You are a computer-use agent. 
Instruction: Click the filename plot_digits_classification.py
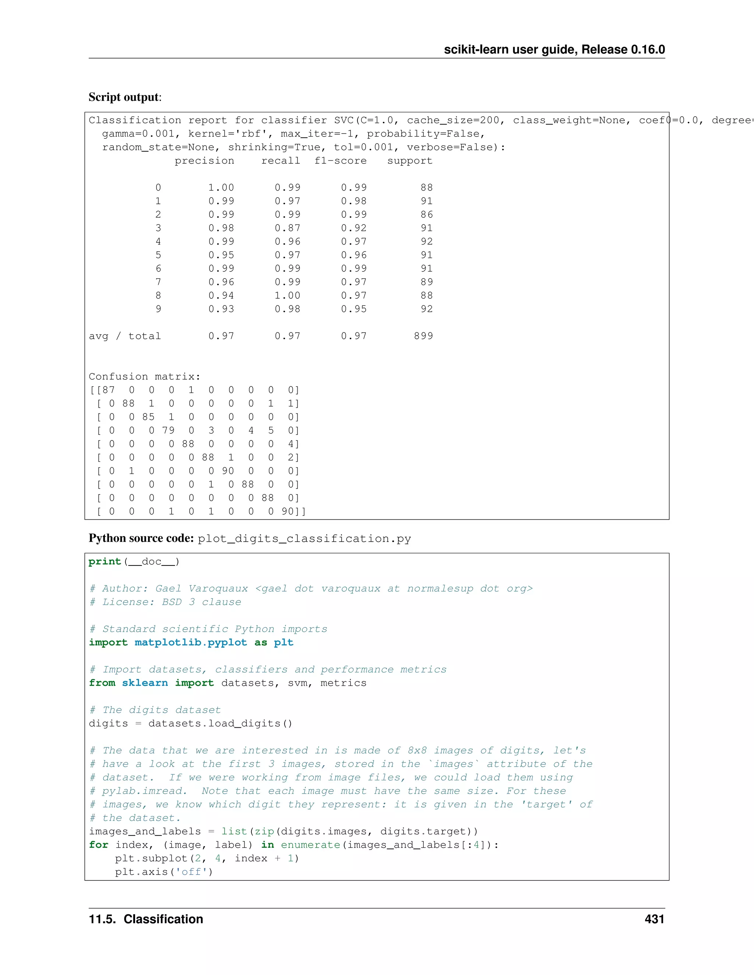coord(304,539)
